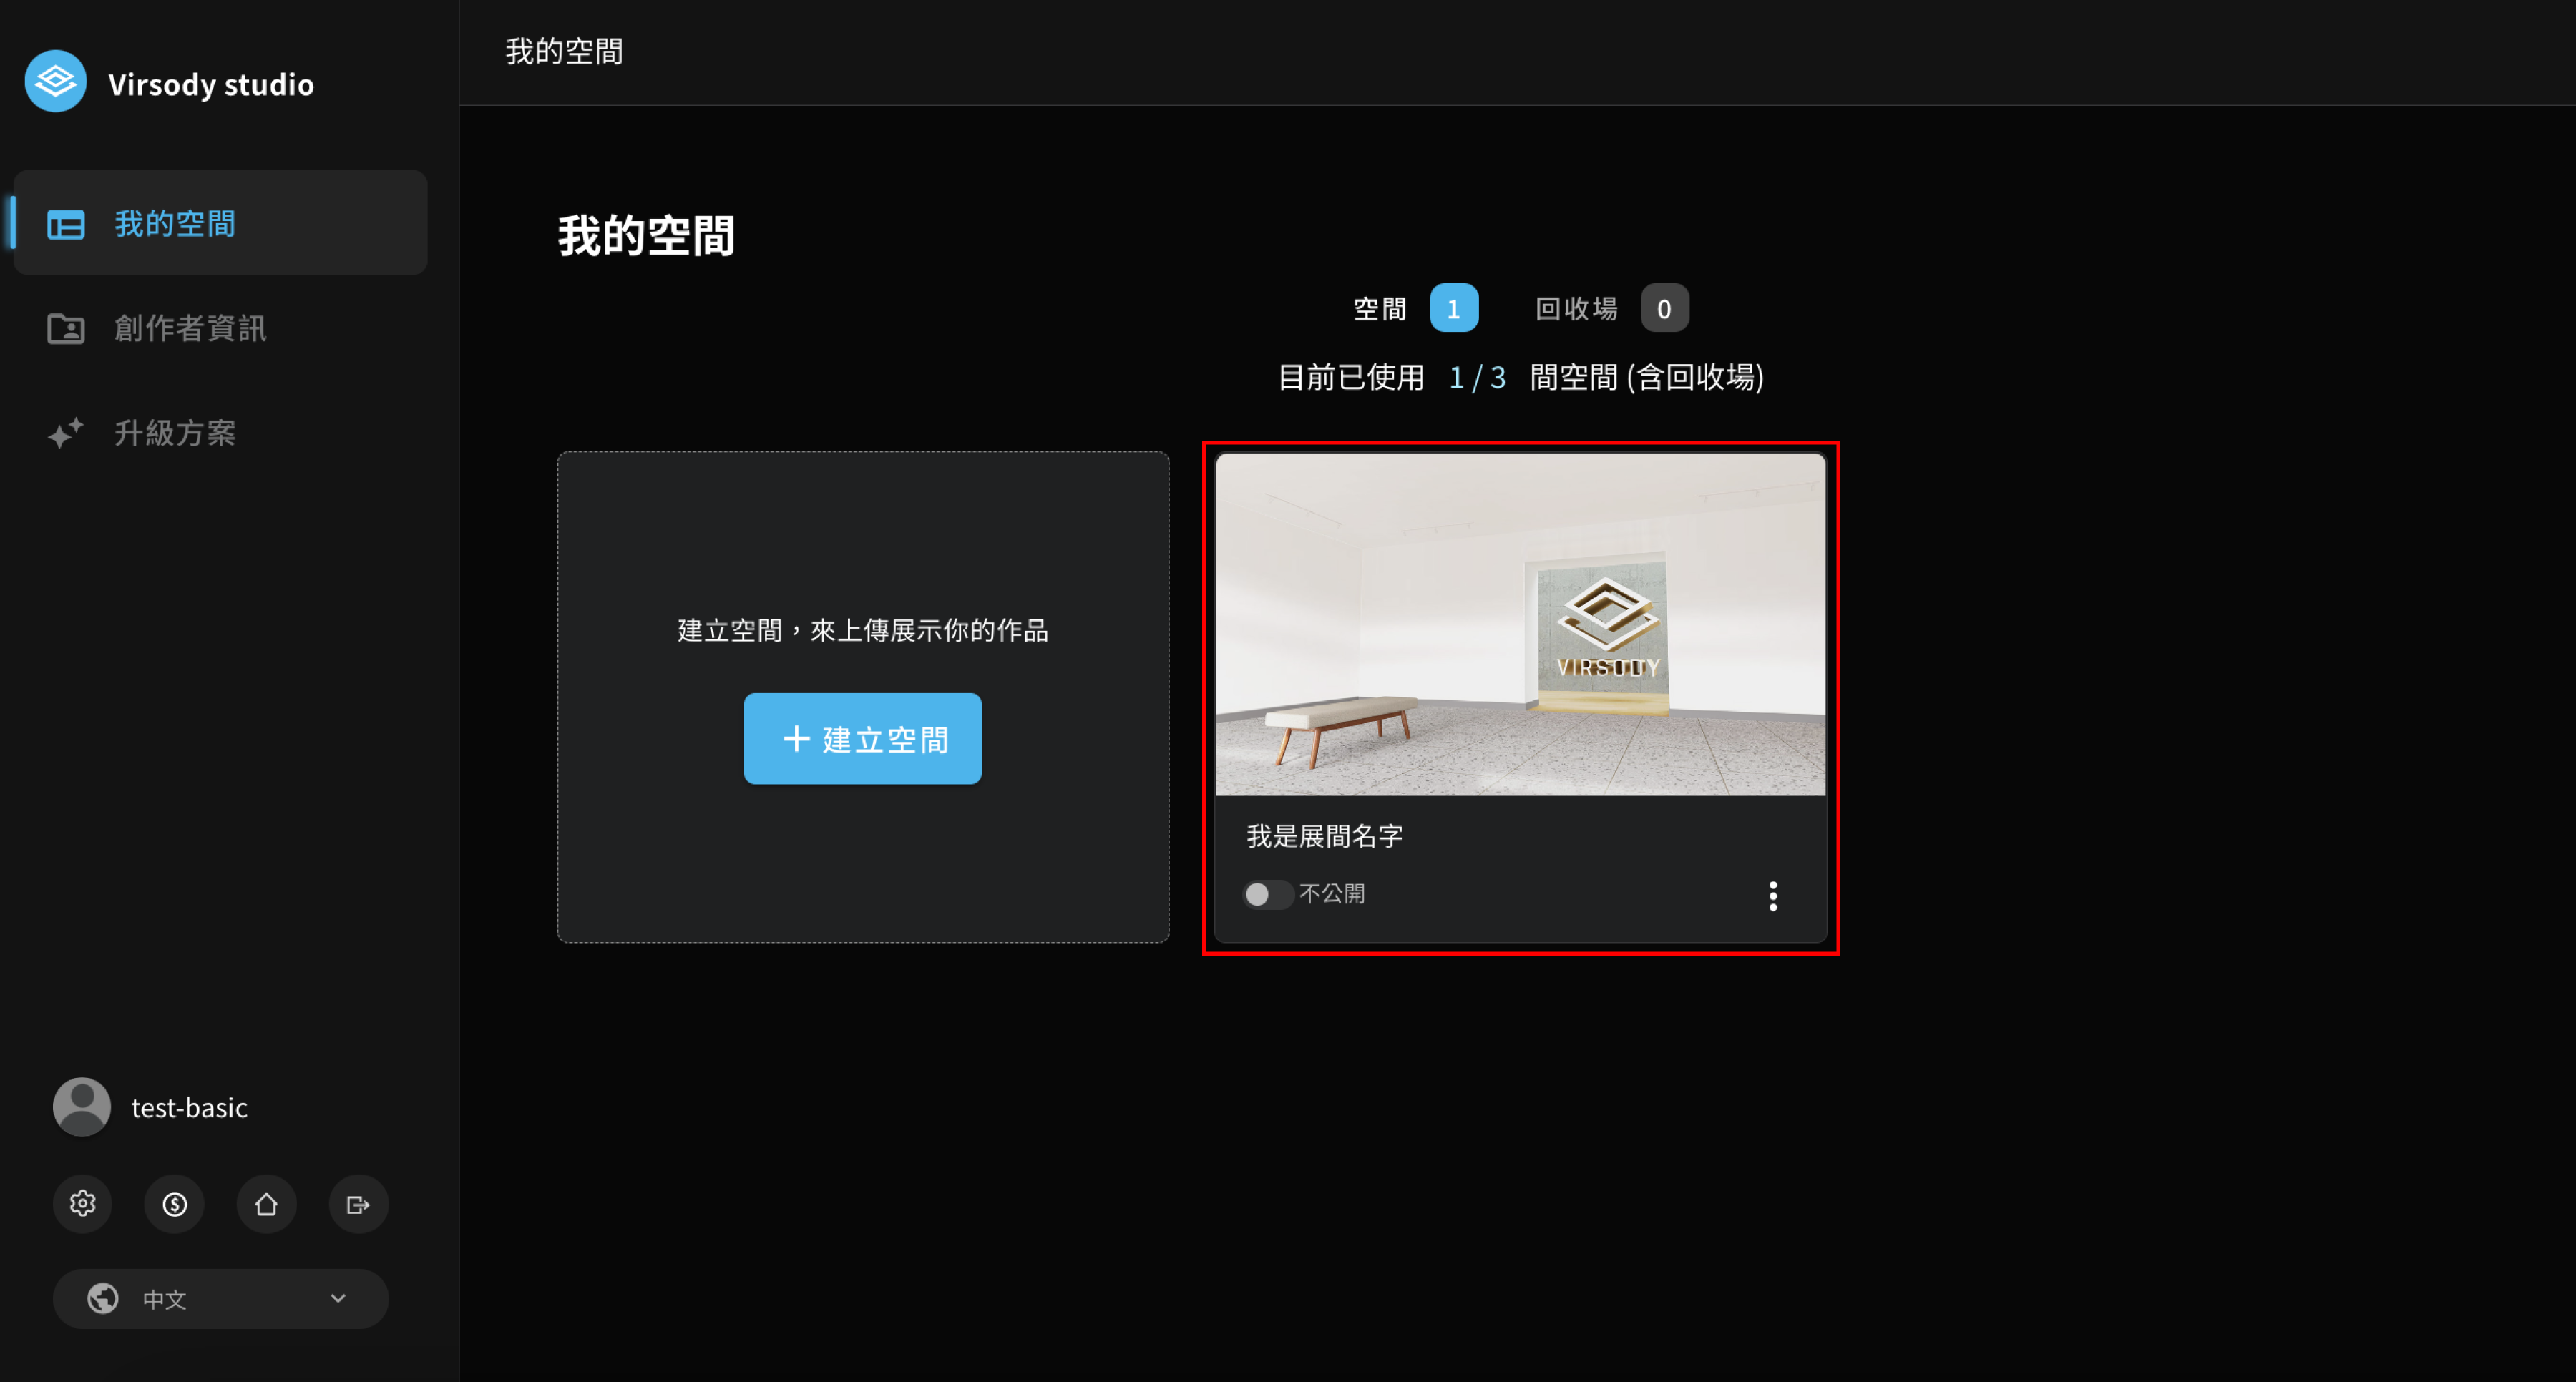This screenshot has height=1382, width=2576.
Task: Click the test-basic username
Action: pos(189,1107)
